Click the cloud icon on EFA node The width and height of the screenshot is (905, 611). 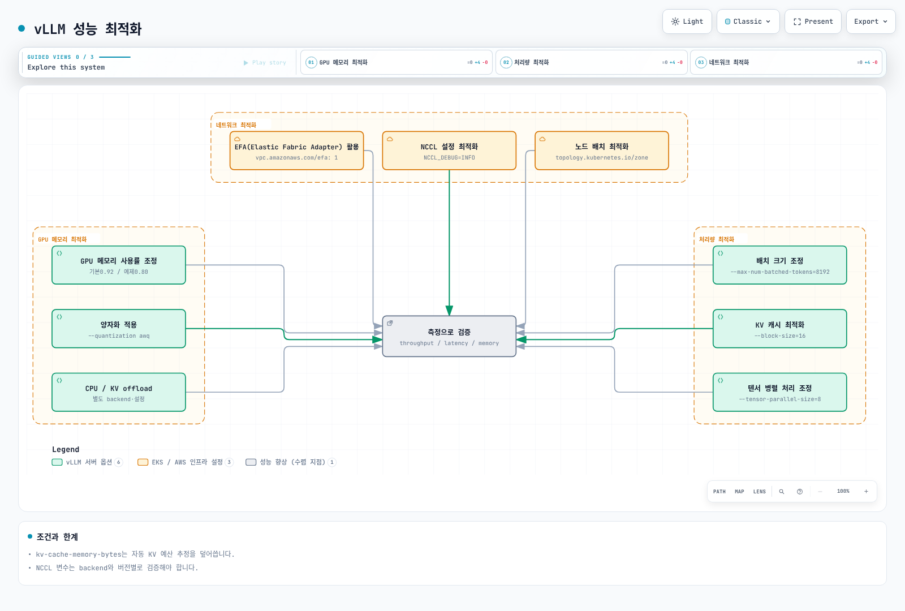click(x=237, y=139)
